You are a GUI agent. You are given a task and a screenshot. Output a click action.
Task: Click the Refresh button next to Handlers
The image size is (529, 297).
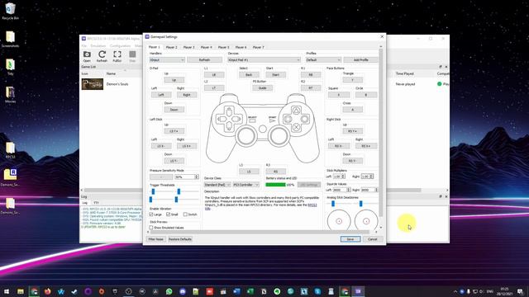204,60
